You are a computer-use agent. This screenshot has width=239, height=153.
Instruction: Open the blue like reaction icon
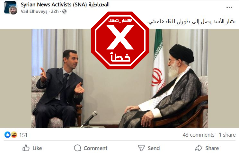7,135
